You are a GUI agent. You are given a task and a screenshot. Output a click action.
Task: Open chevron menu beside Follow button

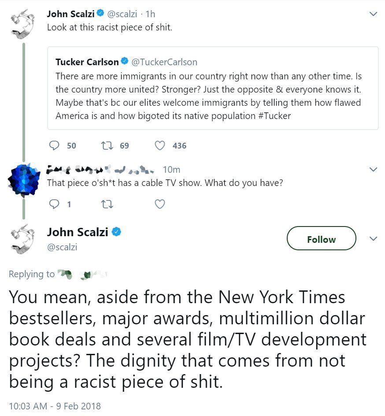tap(373, 239)
